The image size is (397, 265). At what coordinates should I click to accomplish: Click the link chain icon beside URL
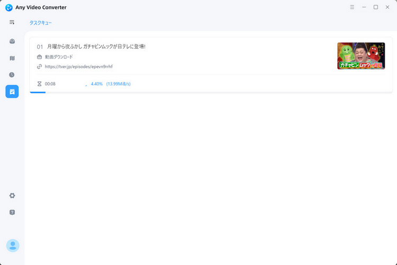pos(39,67)
